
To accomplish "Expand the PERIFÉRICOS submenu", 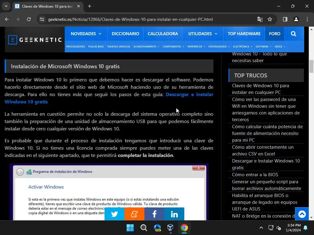I will [x=196, y=47].
